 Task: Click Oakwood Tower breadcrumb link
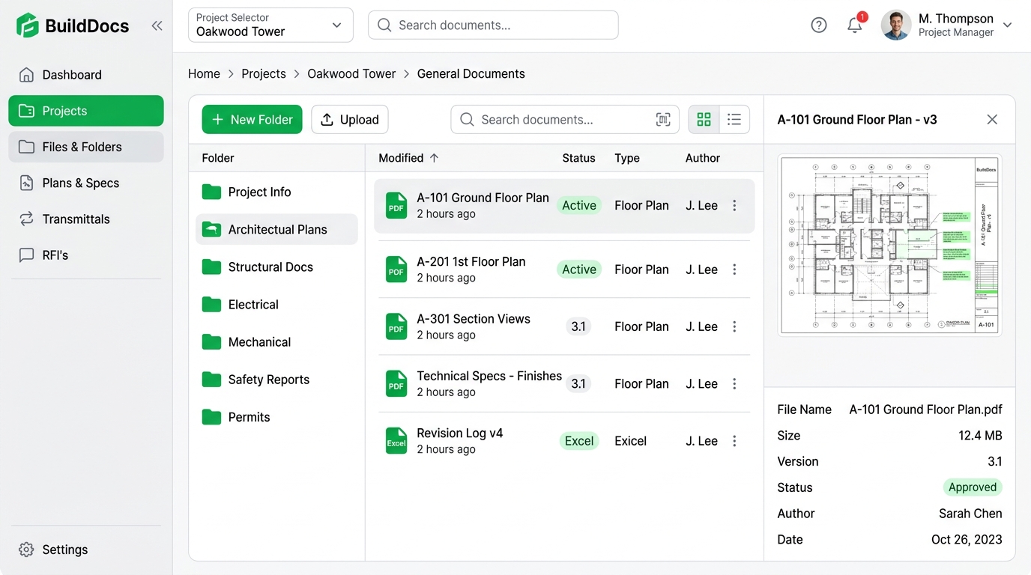pyautogui.click(x=351, y=74)
